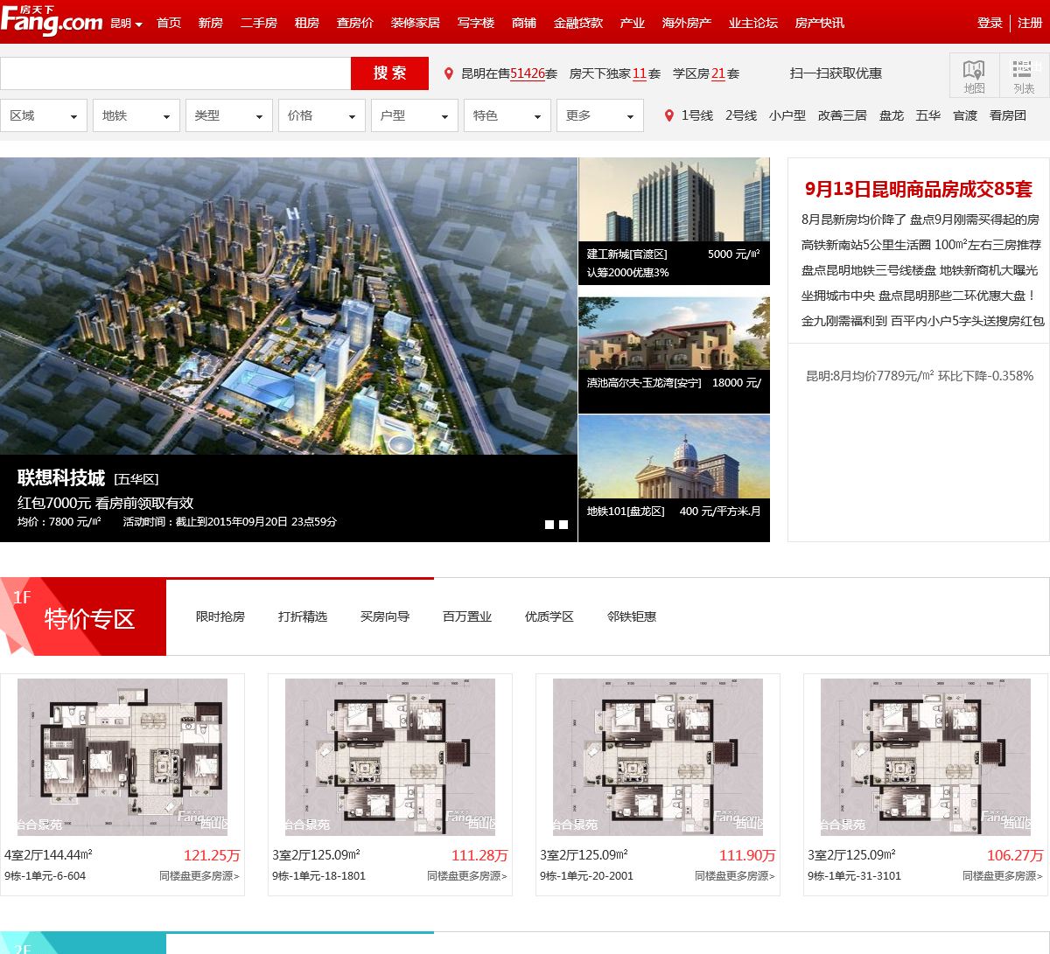The width and height of the screenshot is (1050, 954).
Task: Click 1F 特价专区 section header
Action: pyautogui.click(x=83, y=616)
